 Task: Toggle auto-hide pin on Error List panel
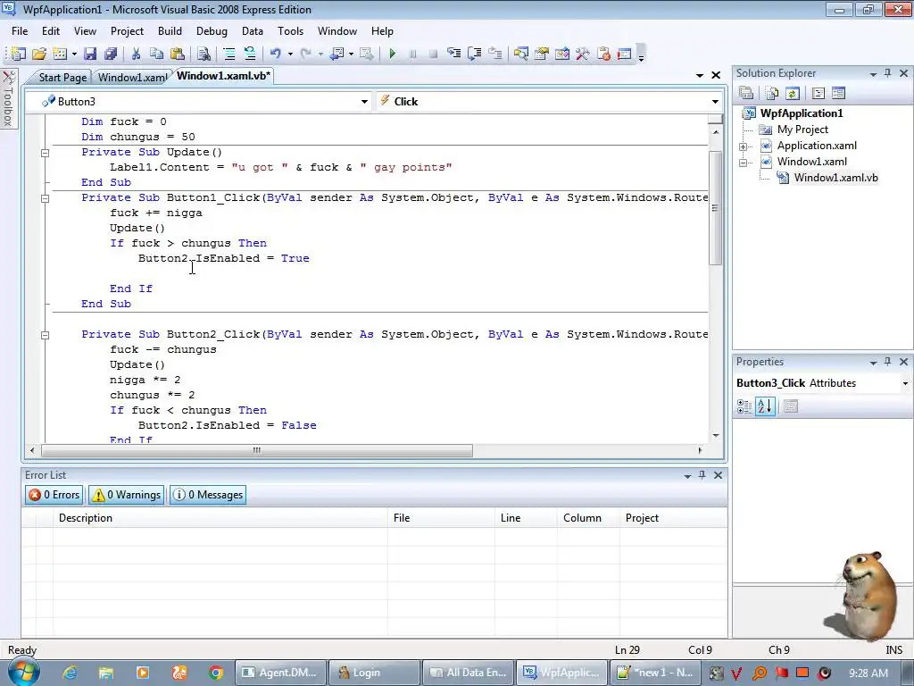tap(702, 475)
